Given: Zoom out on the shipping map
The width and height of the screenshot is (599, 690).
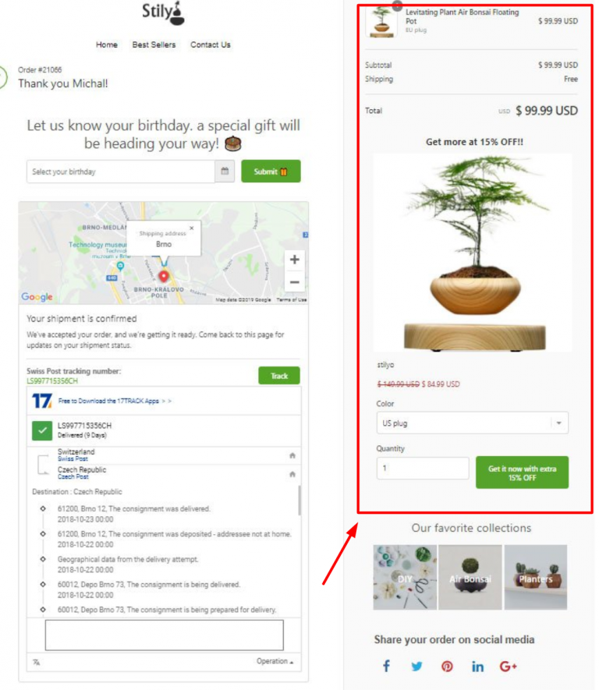Looking at the screenshot, I should pos(295,282).
